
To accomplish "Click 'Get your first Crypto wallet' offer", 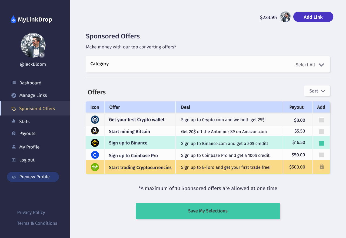I will pyautogui.click(x=137, y=120).
